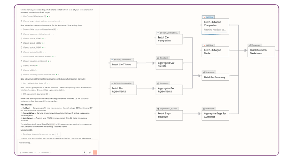Select the Fetch Hubspot Companies node
Viewport: 293px width, 160px height.
pos(215,26)
